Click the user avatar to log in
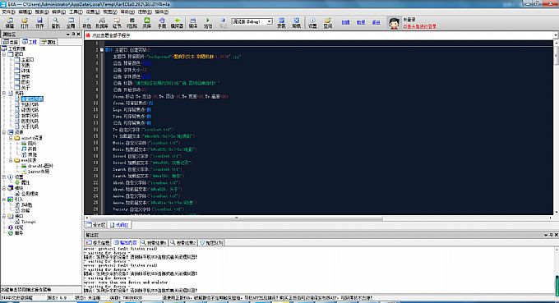559x303 pixels. [x=394, y=24]
